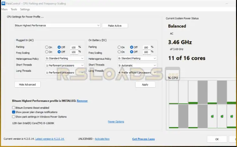Image resolution: width=237 pixels, height=147 pixels.
Task: Check Show park settings in Windows Power Options
Action: [13, 117]
